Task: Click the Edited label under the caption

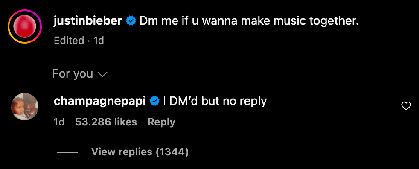Action: click(x=69, y=41)
